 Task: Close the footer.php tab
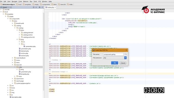(55, 7)
